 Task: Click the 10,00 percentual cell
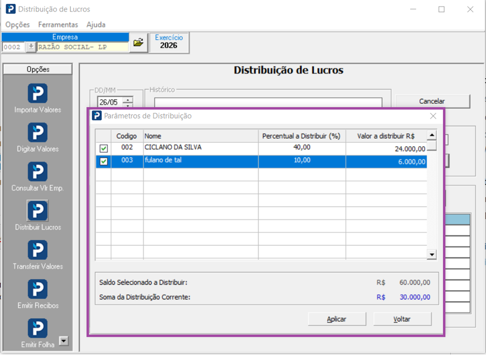tap(302, 162)
